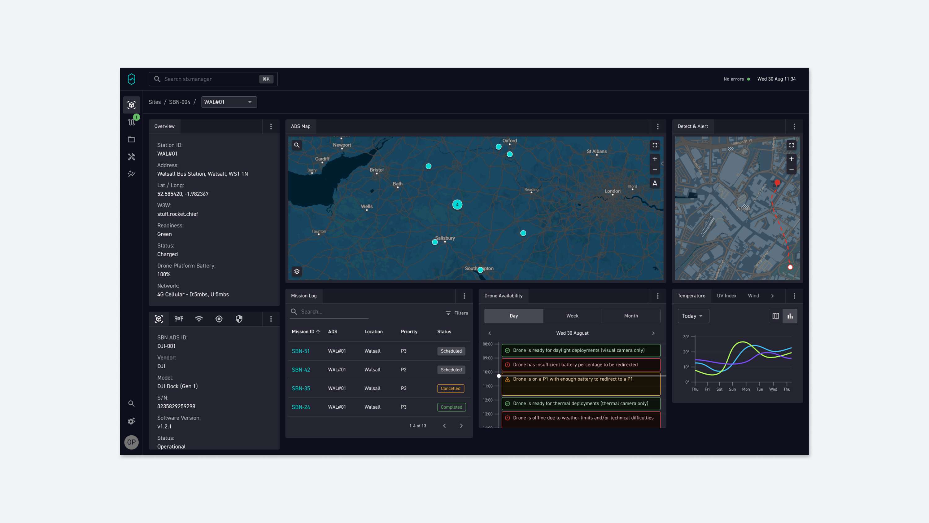The height and width of the screenshot is (523, 929).
Task: Open the settings gear in sidebar
Action: 131,421
